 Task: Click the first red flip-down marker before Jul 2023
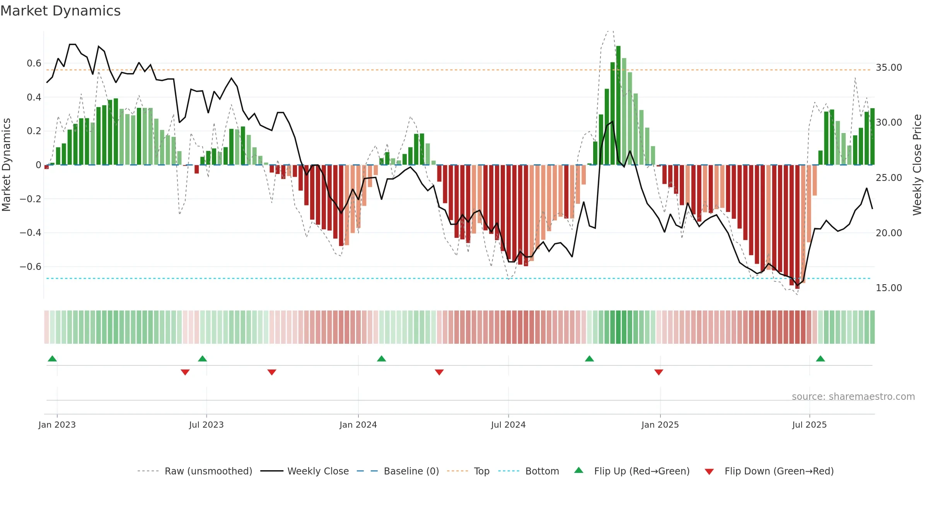185,372
